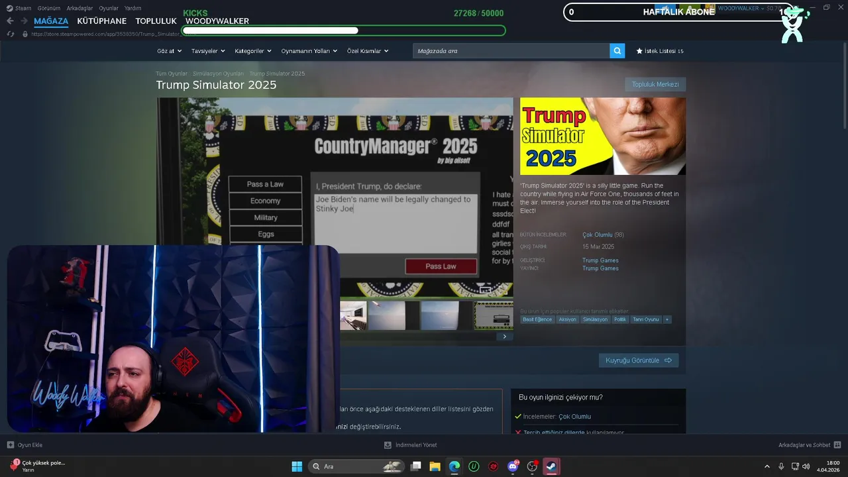Click the Steam taskbar icon

pos(551,466)
